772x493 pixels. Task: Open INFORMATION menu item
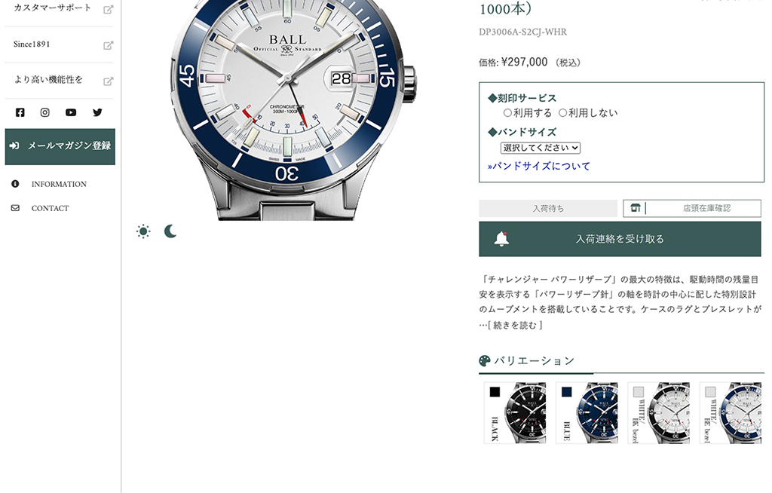[x=59, y=184]
